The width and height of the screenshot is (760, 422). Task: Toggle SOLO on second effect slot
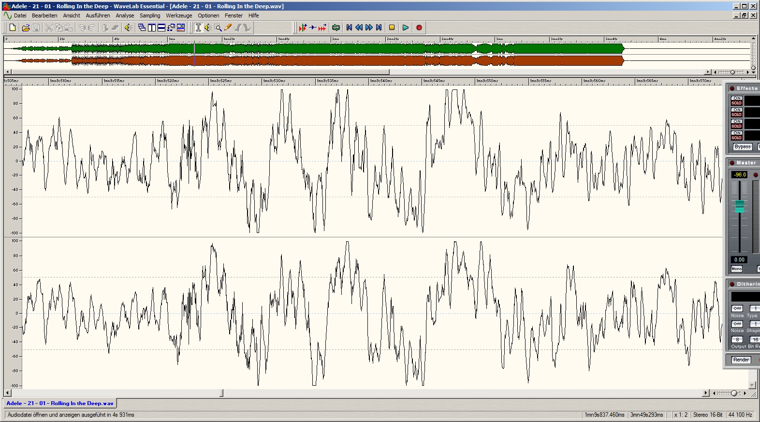(736, 115)
